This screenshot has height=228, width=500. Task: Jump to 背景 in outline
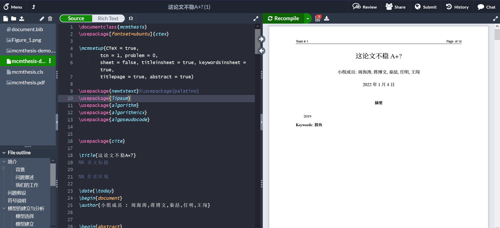[x=20, y=170]
